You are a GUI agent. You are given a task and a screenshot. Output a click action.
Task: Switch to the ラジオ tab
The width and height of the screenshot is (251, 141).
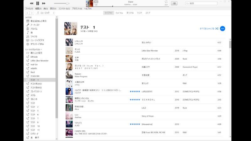[139, 13]
